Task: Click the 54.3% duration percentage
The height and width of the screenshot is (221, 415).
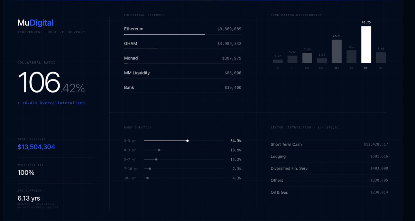Action: 236,141
